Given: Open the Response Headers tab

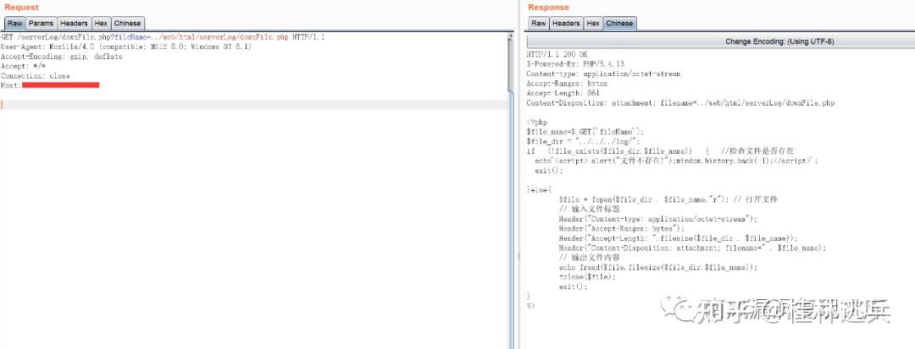Looking at the screenshot, I should pyautogui.click(x=566, y=24).
